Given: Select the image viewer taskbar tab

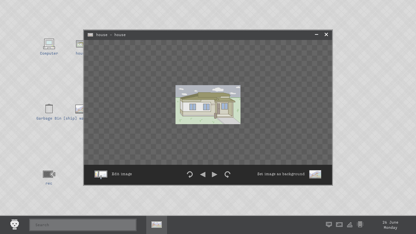Looking at the screenshot, I should tap(157, 225).
